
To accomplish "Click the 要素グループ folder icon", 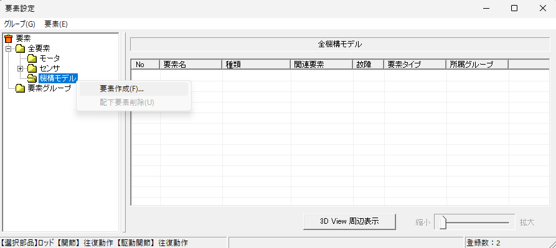I will (x=20, y=88).
